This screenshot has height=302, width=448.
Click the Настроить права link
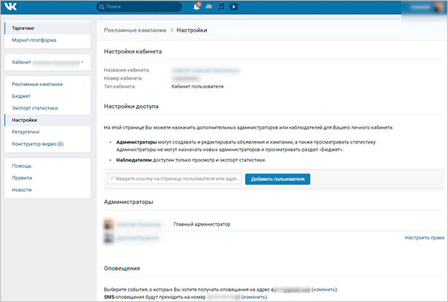tap(425, 238)
